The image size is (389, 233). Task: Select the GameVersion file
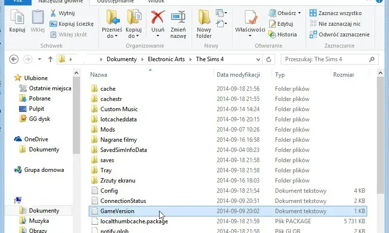(x=228, y=211)
